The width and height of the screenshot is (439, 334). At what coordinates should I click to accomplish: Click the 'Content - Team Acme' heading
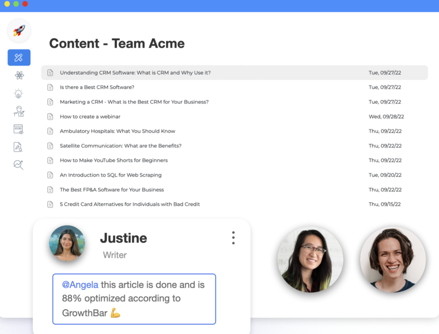pos(117,44)
